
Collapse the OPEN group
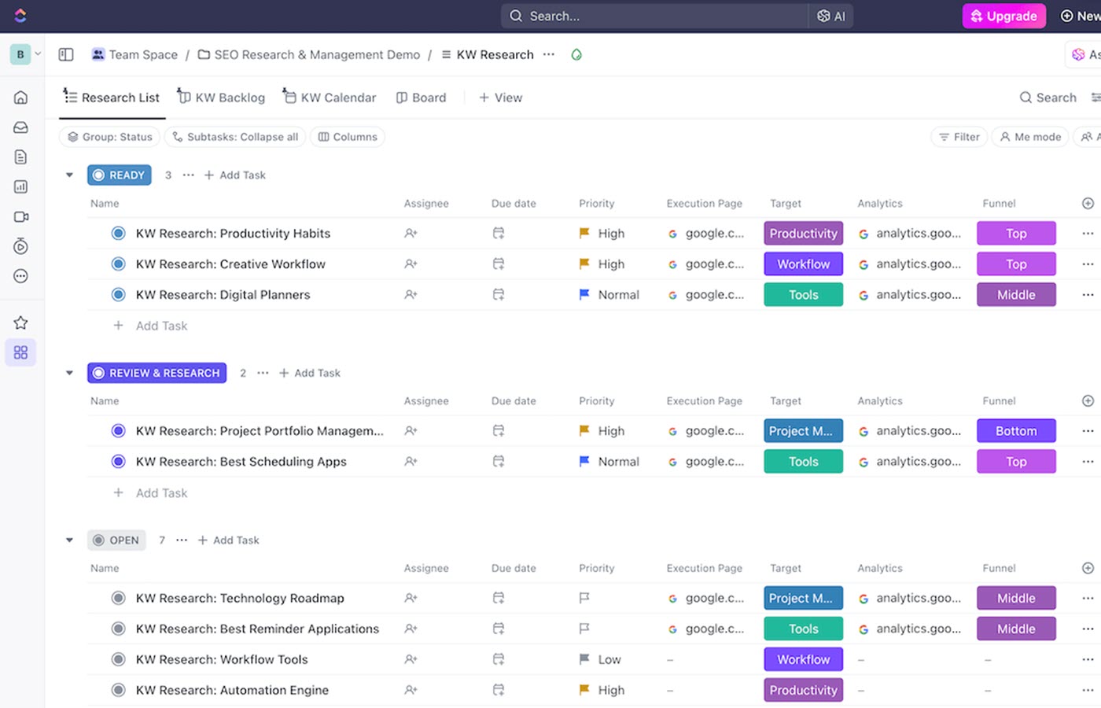pyautogui.click(x=69, y=540)
